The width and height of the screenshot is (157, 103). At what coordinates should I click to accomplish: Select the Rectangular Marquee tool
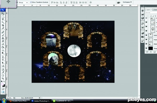coord(3,16)
